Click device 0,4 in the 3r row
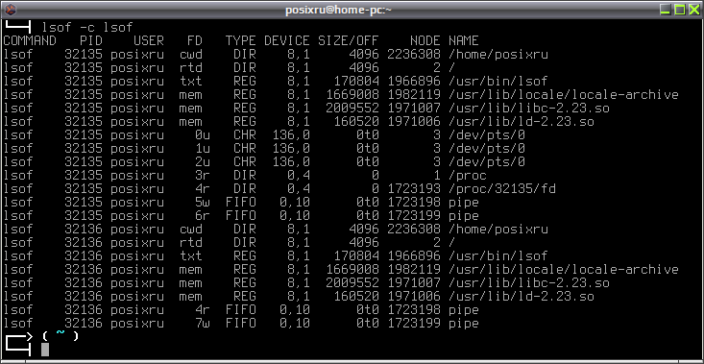This screenshot has width=704, height=364. pos(299,176)
